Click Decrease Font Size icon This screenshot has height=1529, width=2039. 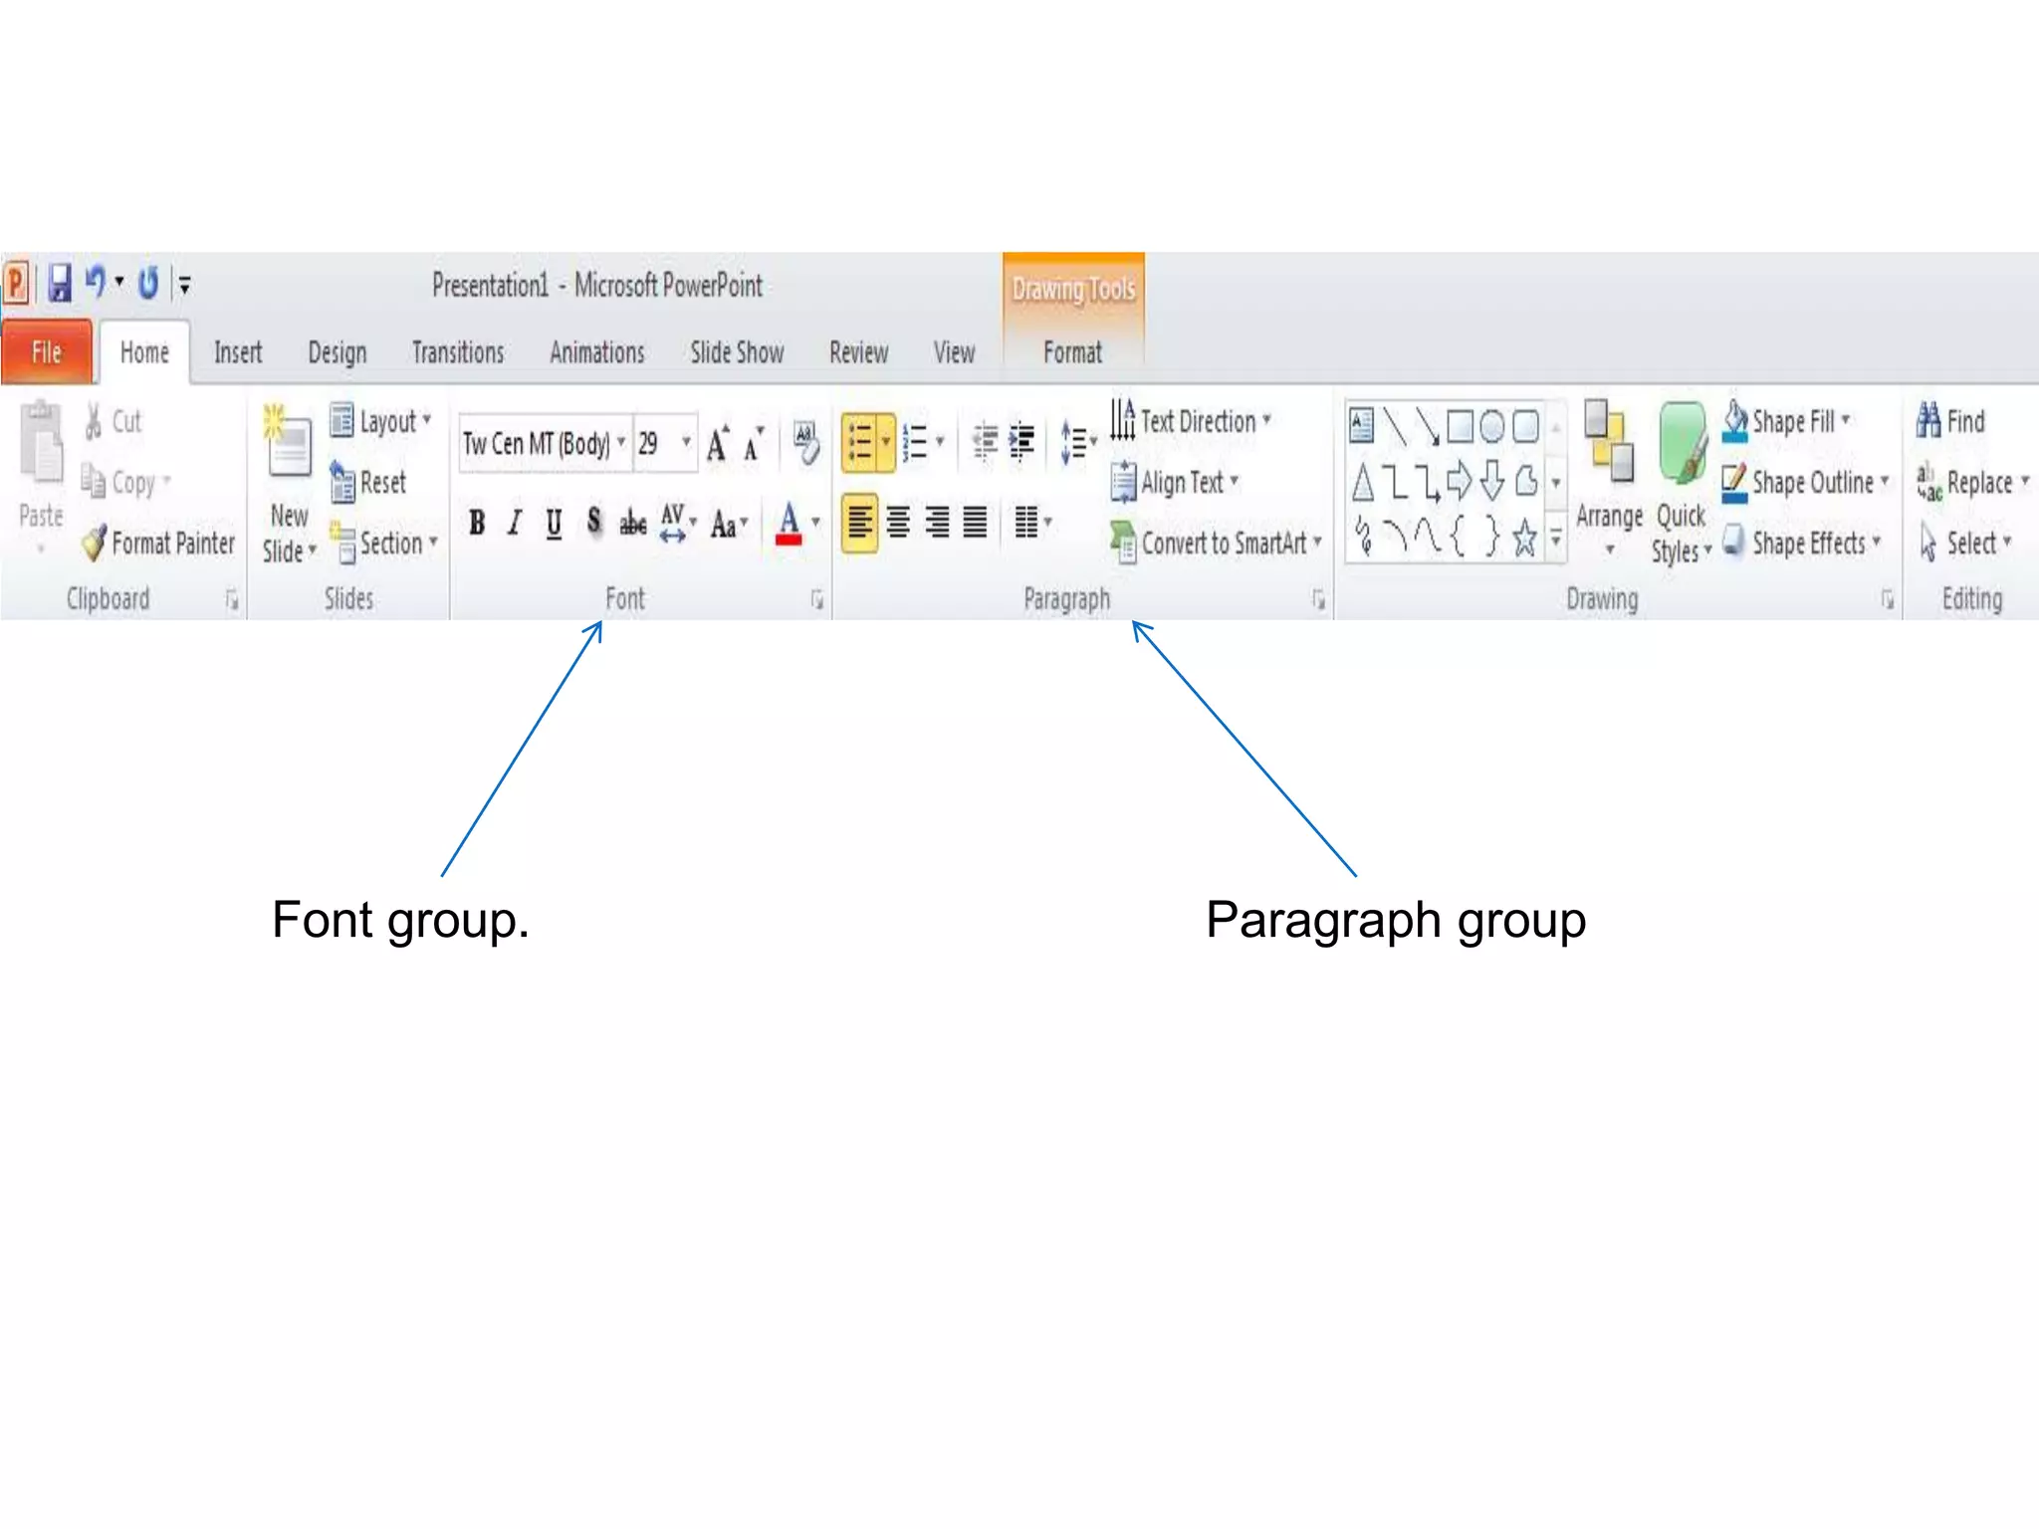pos(754,443)
